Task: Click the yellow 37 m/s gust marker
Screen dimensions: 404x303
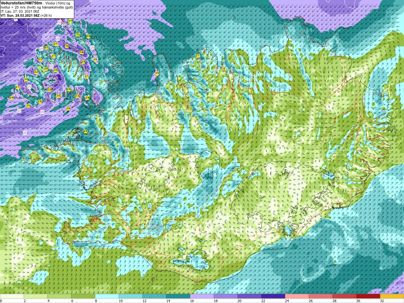Action: click(x=70, y=21)
